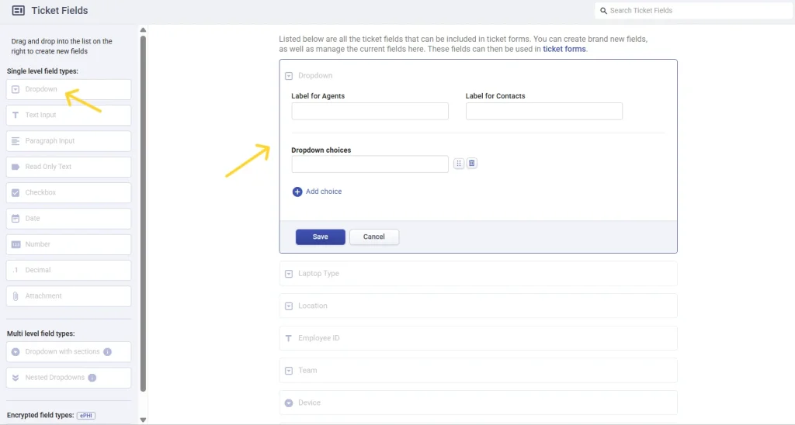
Task: Click the Ticket Fields page title
Action: [x=59, y=11]
